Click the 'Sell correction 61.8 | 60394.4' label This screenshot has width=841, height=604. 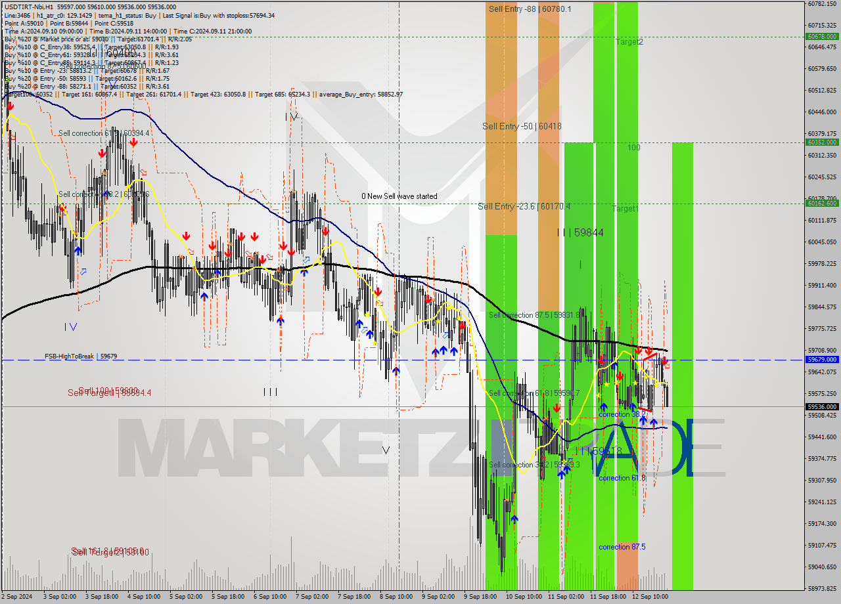(x=104, y=133)
